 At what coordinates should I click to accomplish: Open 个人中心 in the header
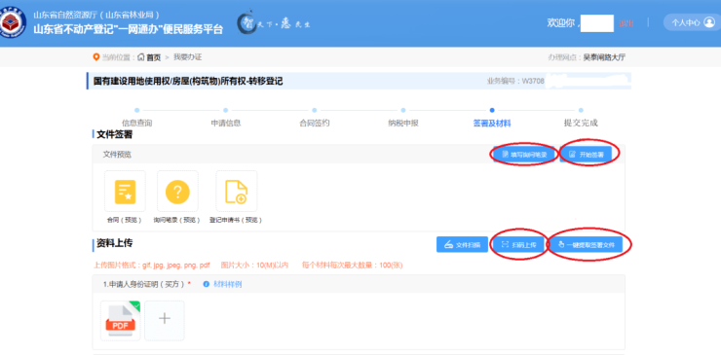coord(692,22)
